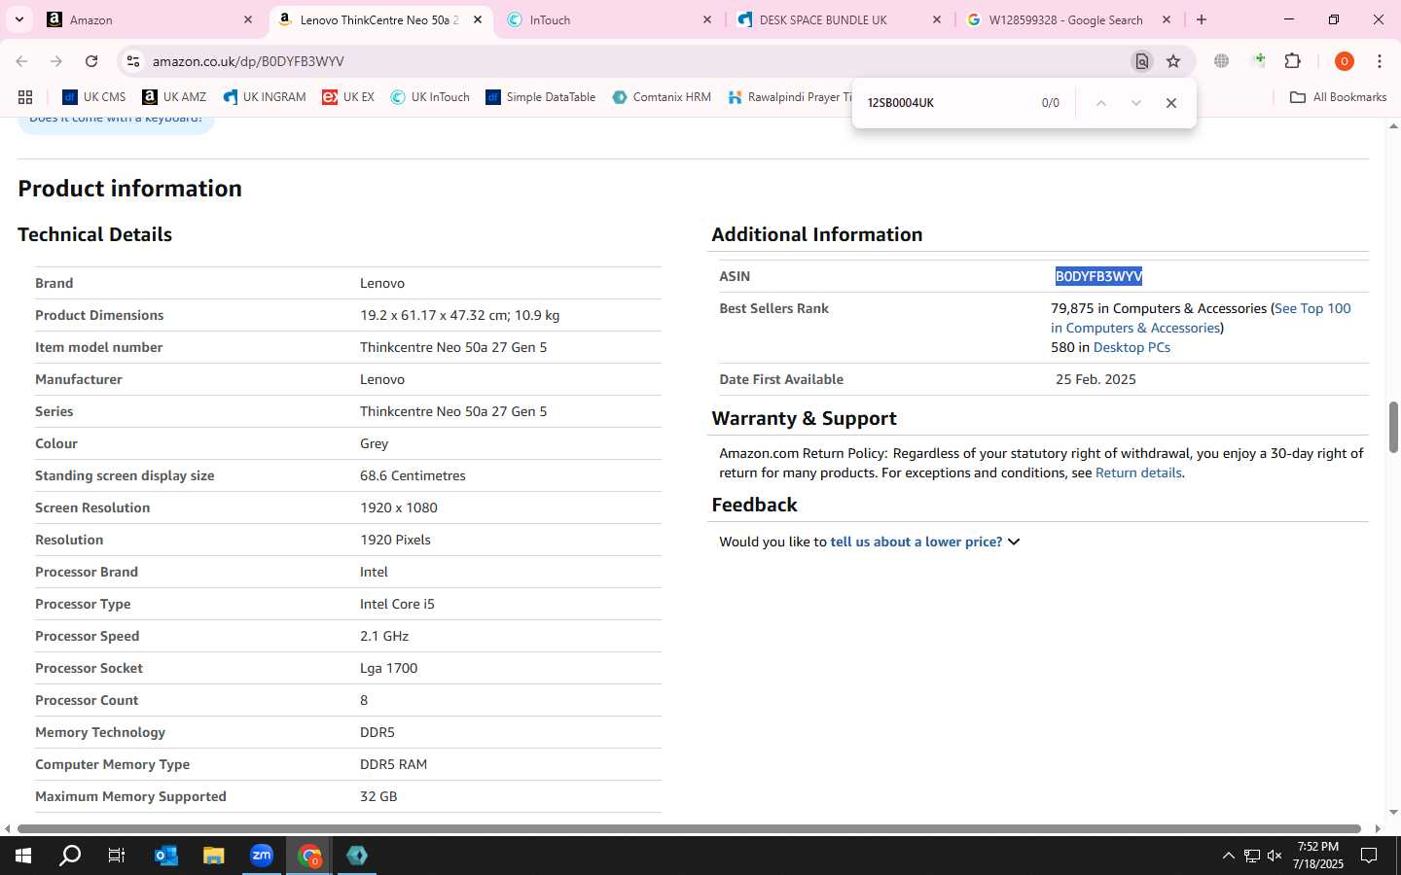Open See Top 100 in Computers link
1401x875 pixels.
(1201, 318)
